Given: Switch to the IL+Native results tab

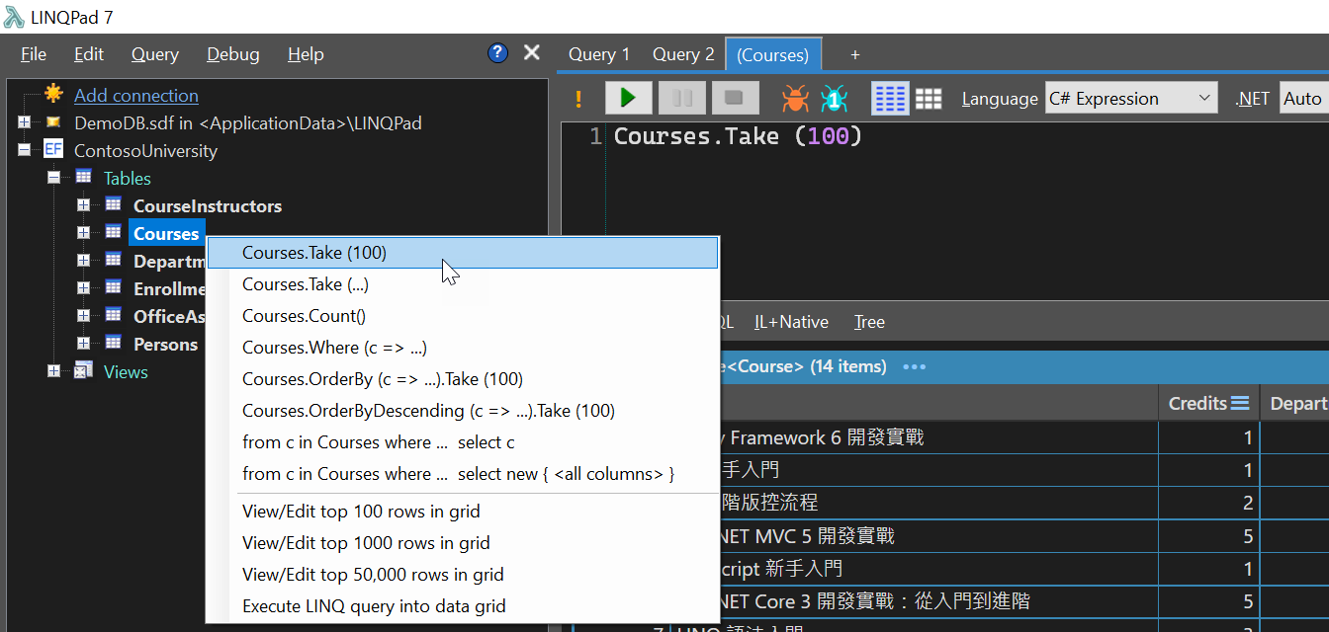Looking at the screenshot, I should 791,322.
